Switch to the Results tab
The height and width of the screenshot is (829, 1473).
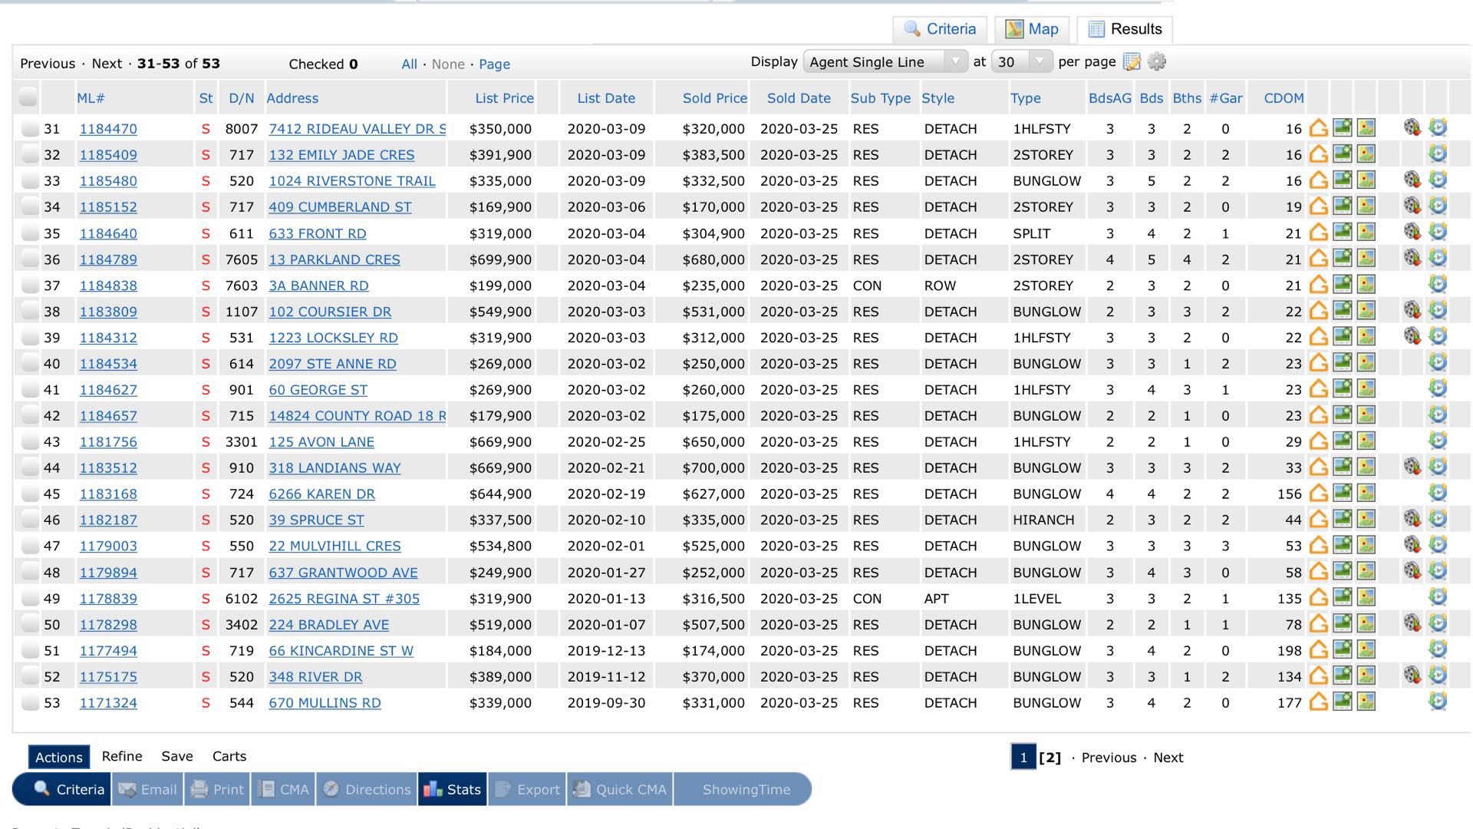click(x=1125, y=29)
